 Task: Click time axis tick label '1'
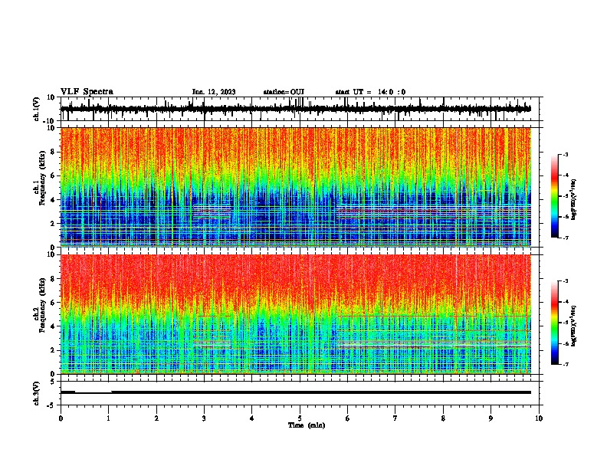[x=109, y=418]
